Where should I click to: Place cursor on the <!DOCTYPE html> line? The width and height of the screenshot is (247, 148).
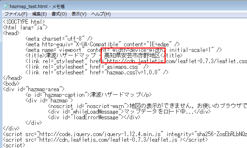[x=24, y=22]
